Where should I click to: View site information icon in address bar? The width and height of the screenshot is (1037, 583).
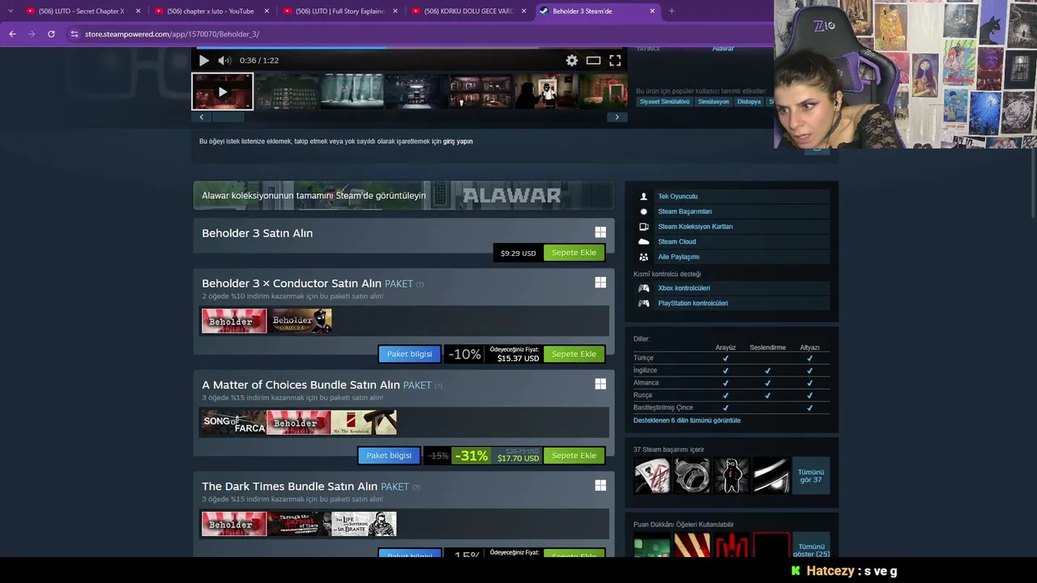point(75,34)
